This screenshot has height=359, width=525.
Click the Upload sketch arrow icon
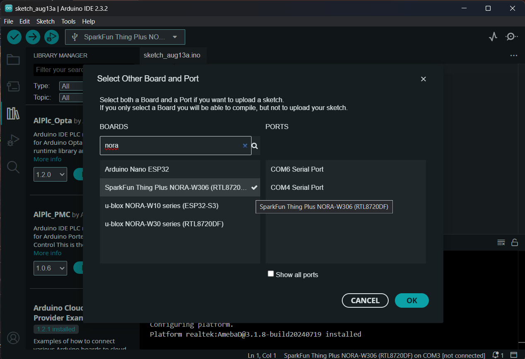(x=33, y=37)
